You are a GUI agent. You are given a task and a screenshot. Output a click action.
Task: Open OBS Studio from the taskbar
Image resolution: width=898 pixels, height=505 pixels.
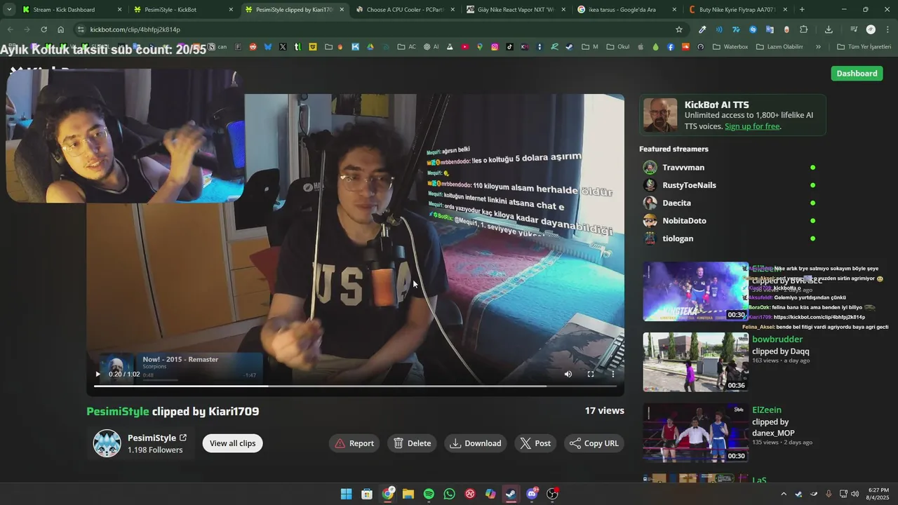click(552, 494)
